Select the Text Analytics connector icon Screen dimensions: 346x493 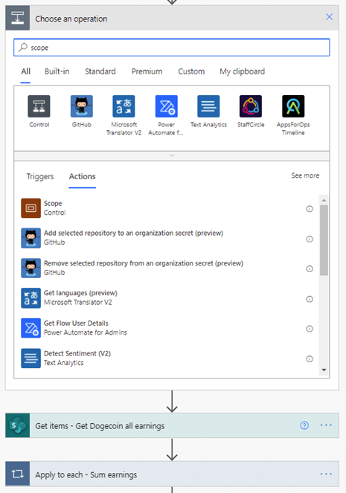[x=208, y=106]
